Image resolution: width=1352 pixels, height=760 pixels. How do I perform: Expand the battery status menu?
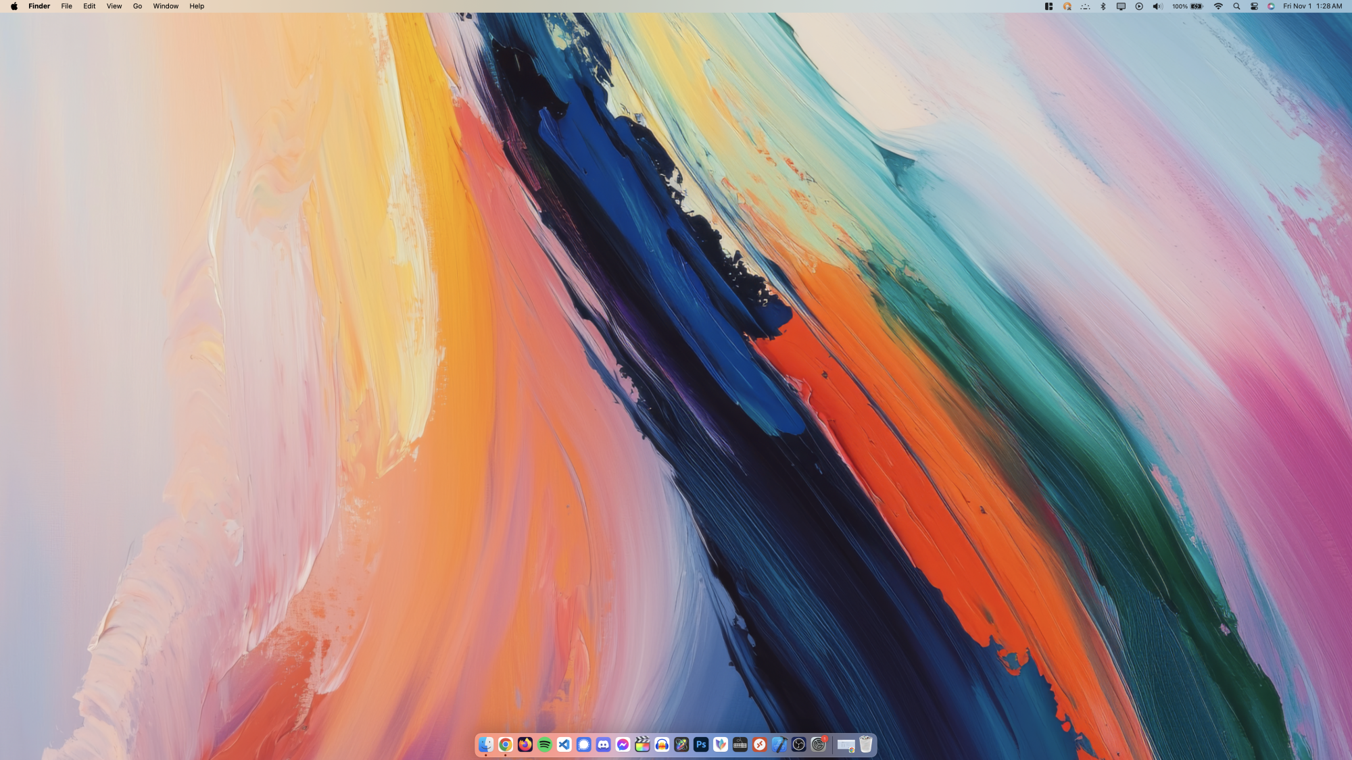(x=1197, y=6)
